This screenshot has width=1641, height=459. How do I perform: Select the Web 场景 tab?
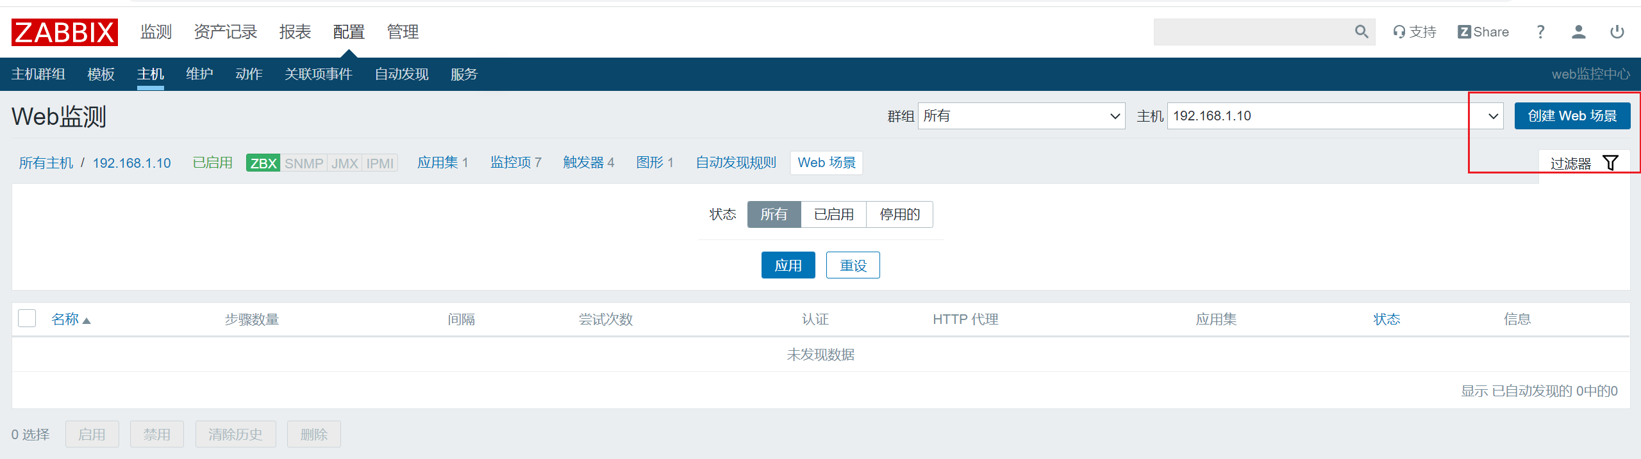click(x=827, y=163)
